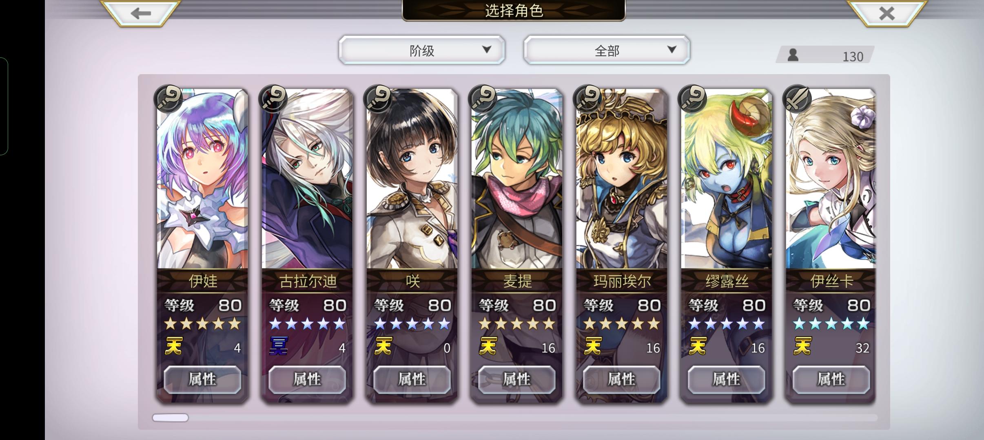View 属性 of 伊娃
Viewport: 984px width, 440px height.
[x=202, y=379]
